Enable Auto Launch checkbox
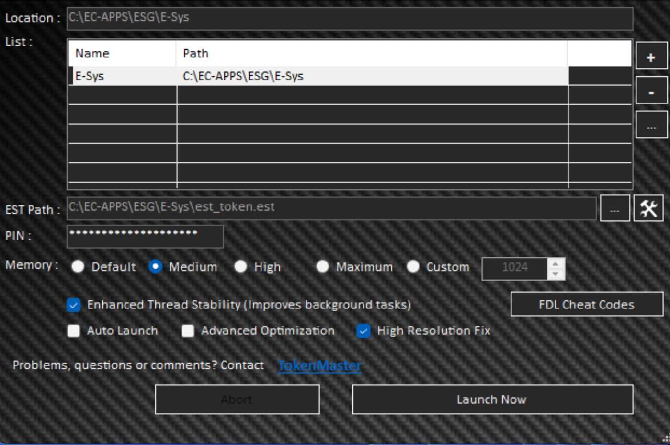This screenshot has width=670, height=445. 74,331
